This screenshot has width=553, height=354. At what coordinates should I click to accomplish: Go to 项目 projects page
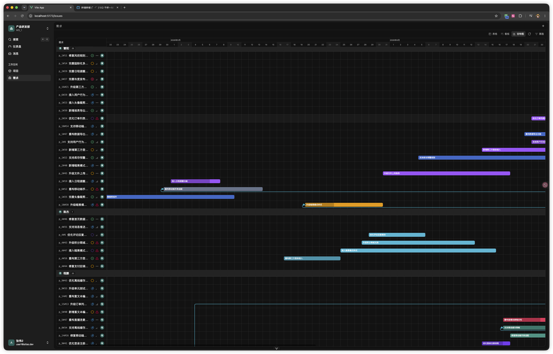(28, 71)
